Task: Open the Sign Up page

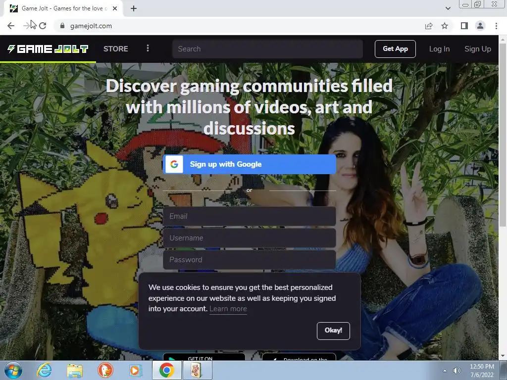Action: [x=478, y=49]
